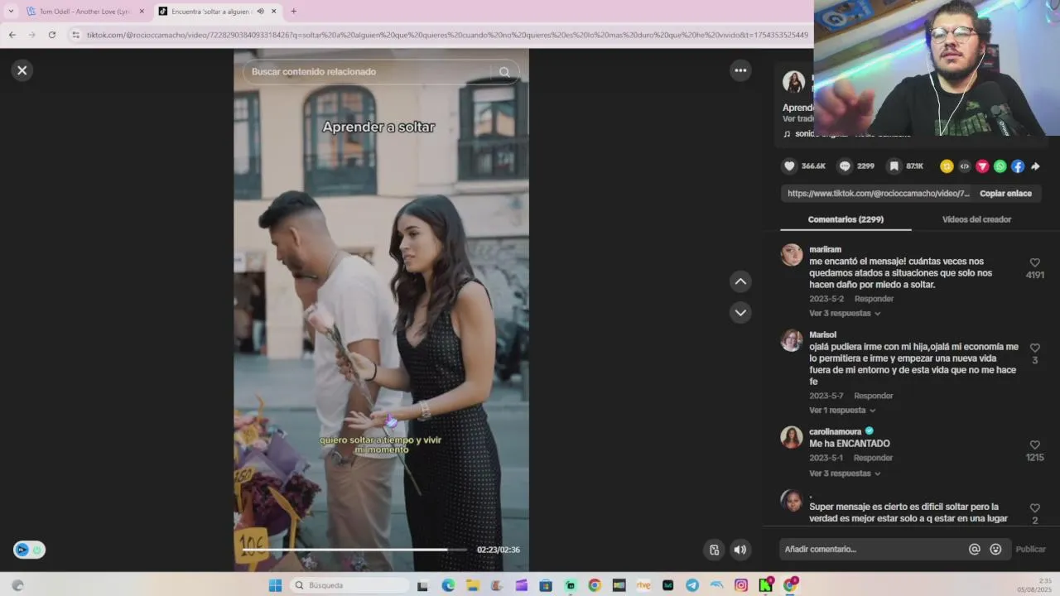
Task: Like carolinamoura's comment
Action: (x=1034, y=445)
